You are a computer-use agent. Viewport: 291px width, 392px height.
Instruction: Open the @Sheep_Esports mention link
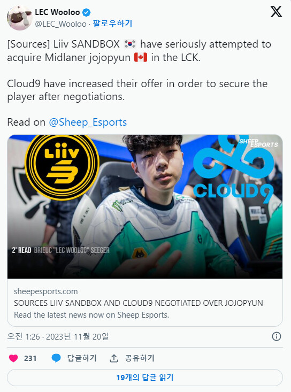(x=88, y=122)
